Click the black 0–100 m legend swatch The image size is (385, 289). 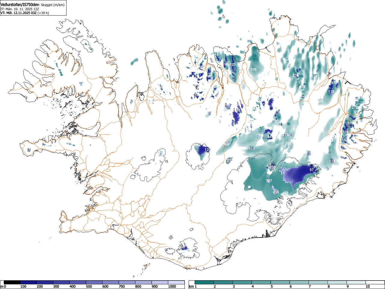tap(12, 282)
